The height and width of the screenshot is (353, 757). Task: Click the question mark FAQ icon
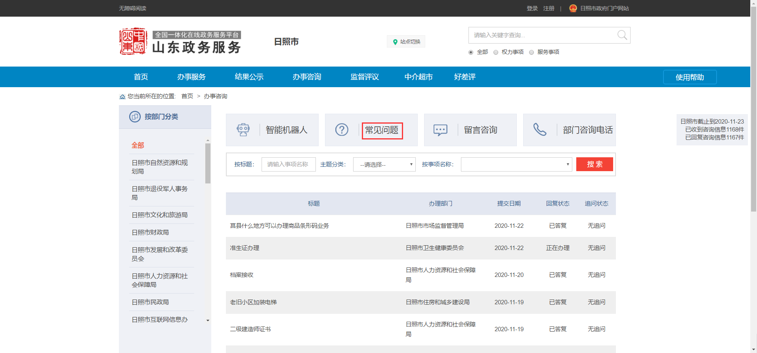pos(342,130)
